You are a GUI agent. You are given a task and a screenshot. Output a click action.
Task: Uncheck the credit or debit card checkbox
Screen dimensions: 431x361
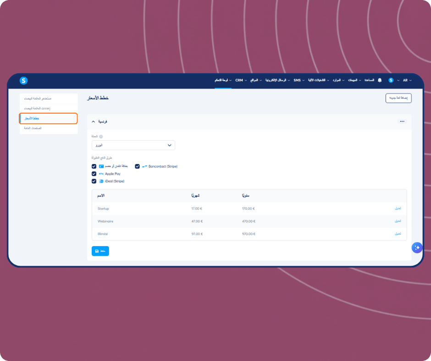[x=94, y=166]
